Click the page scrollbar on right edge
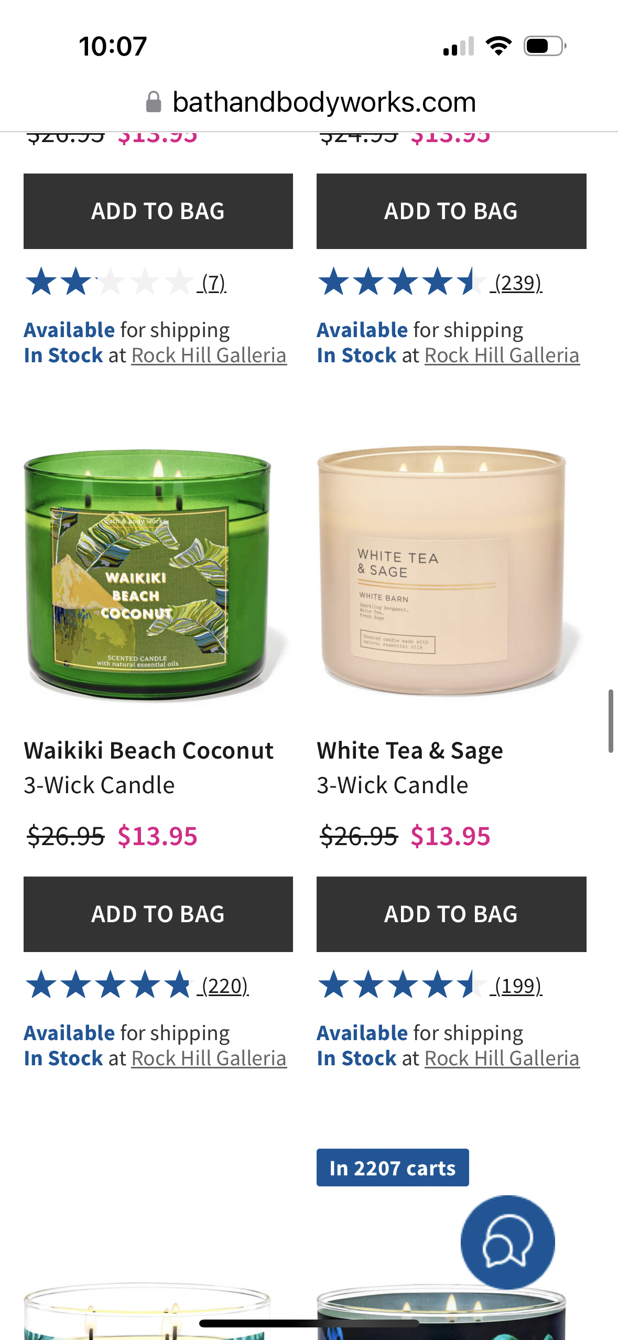The height and width of the screenshot is (1340, 618). 611,721
